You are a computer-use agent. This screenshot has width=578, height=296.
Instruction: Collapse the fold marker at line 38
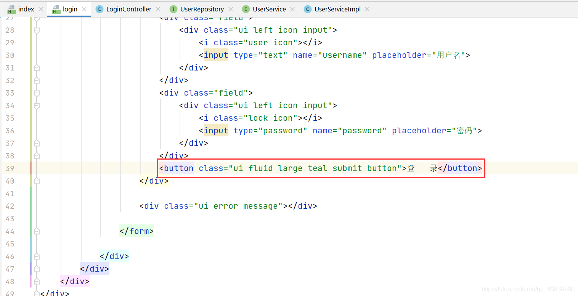tap(37, 156)
